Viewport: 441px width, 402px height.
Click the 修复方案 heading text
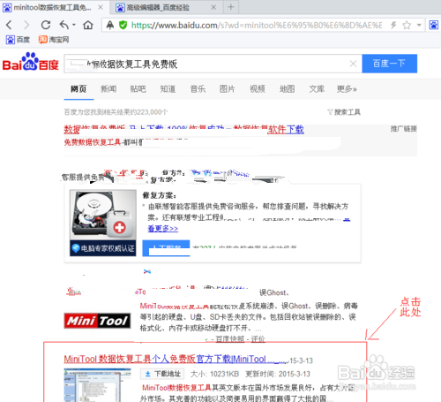pyautogui.click(x=159, y=195)
